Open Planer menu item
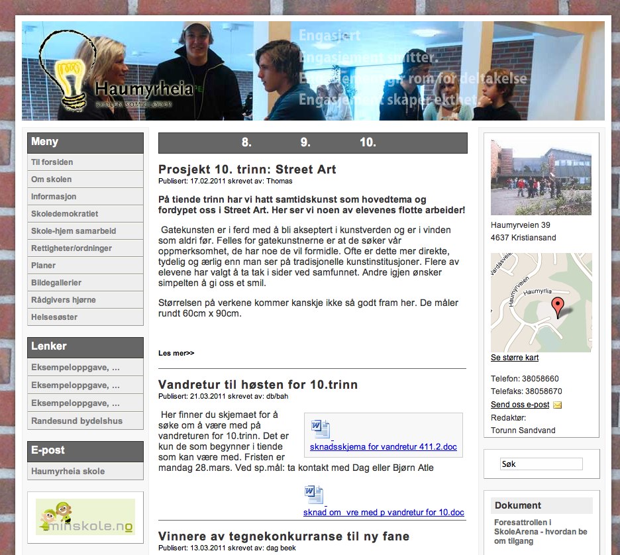This screenshot has width=620, height=555. click(85, 265)
